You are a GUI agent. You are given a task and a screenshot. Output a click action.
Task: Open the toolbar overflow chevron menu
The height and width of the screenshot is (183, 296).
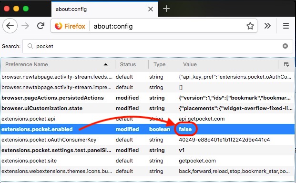pyautogui.click(x=267, y=26)
